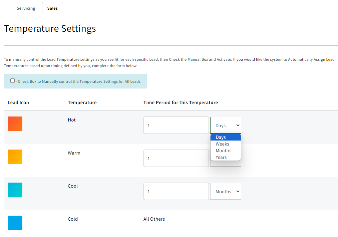Choose Weeks in the open dropdown list
Viewport: 338px width, 237px height.
point(222,144)
